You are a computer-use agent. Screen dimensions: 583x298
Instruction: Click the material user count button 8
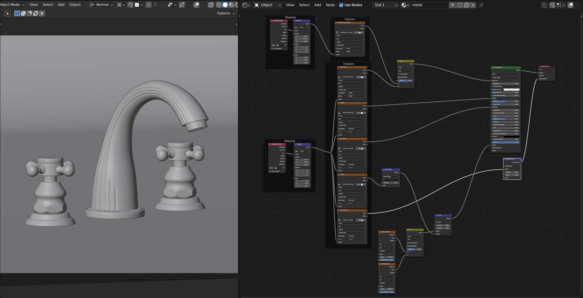click(x=452, y=5)
